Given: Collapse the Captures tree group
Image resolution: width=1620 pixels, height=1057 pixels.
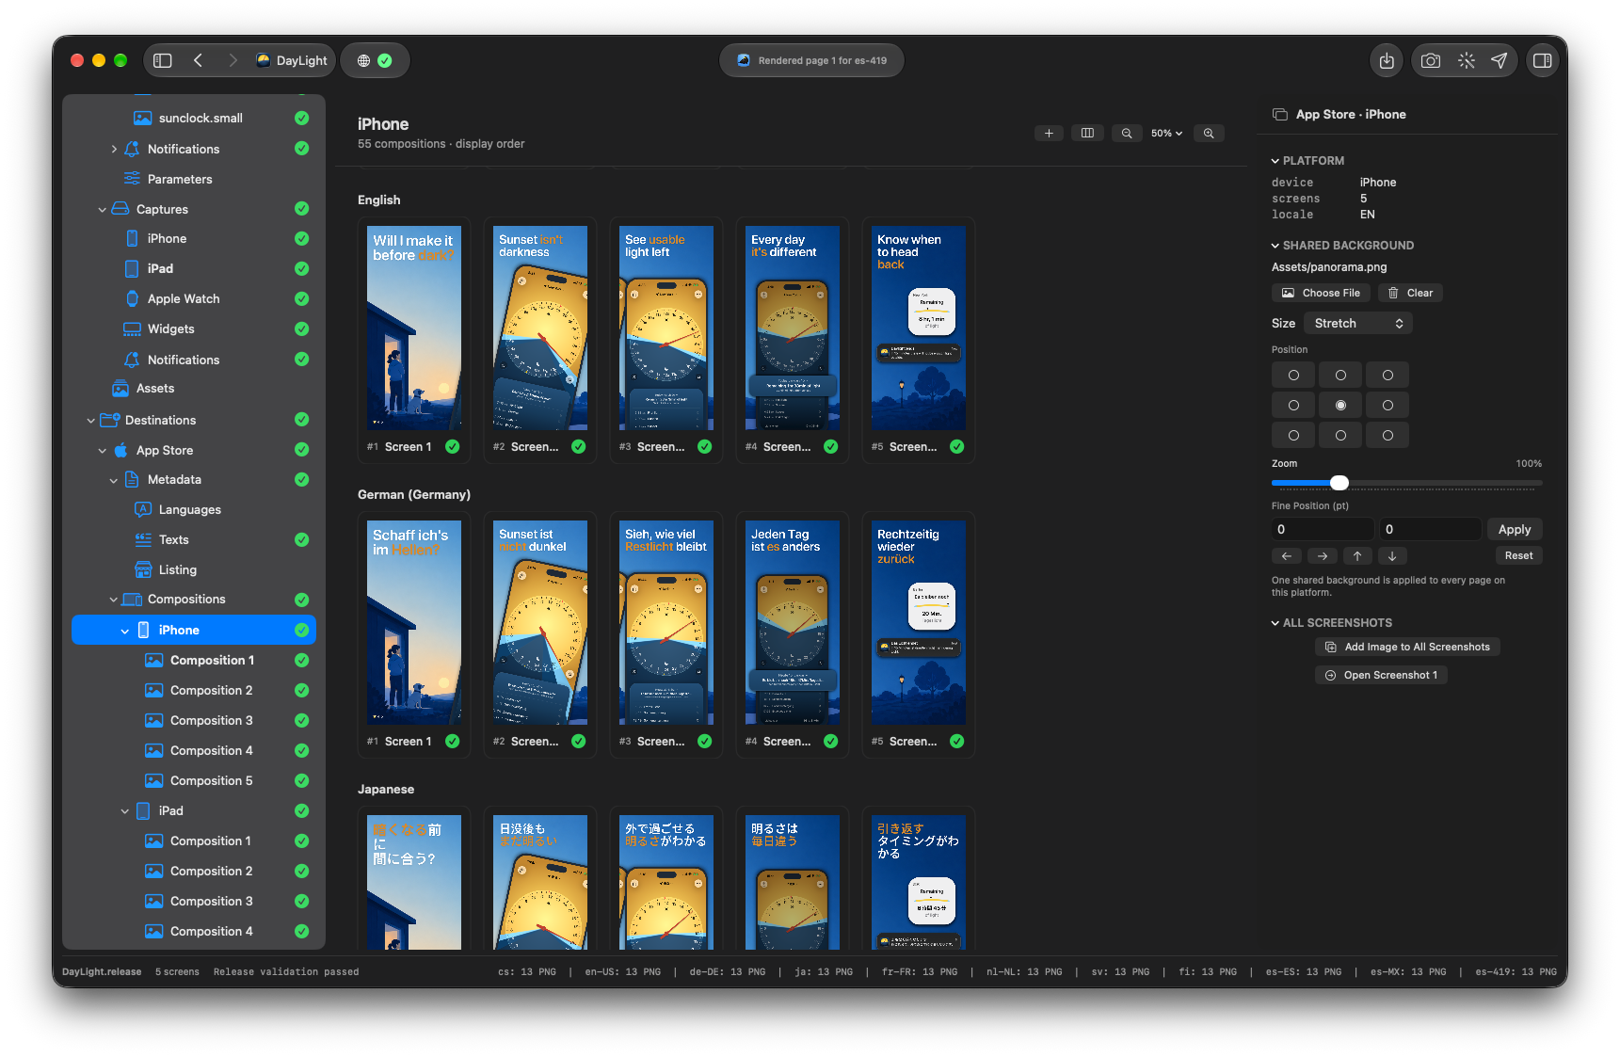Looking at the screenshot, I should 103,209.
